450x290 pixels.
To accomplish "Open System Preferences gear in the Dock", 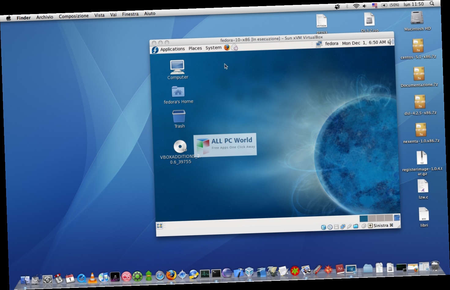I will coord(47,279).
